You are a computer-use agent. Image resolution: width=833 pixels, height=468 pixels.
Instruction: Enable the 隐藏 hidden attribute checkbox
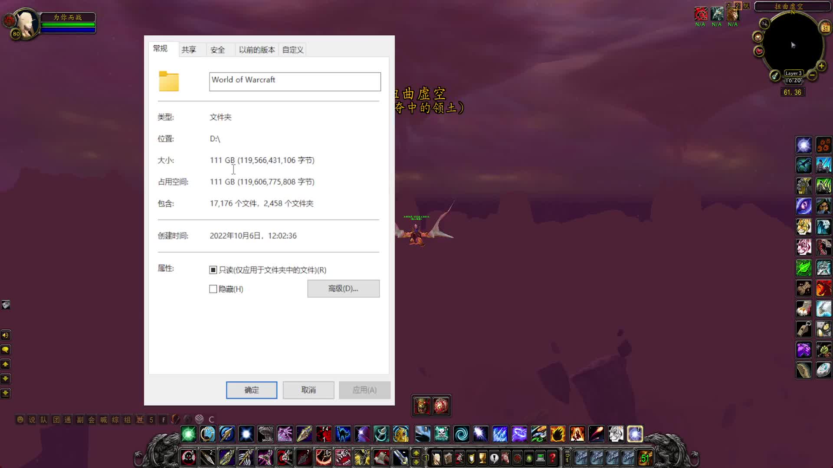point(213,289)
